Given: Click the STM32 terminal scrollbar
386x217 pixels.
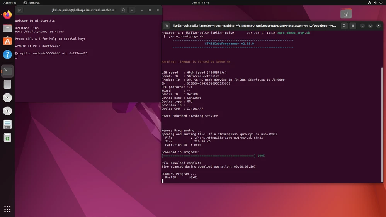Looking at the screenshot, I should pos(382,124).
